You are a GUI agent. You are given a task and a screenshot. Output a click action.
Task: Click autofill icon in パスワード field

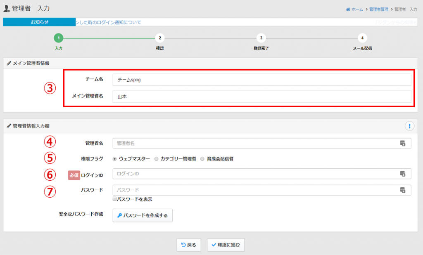click(402, 190)
